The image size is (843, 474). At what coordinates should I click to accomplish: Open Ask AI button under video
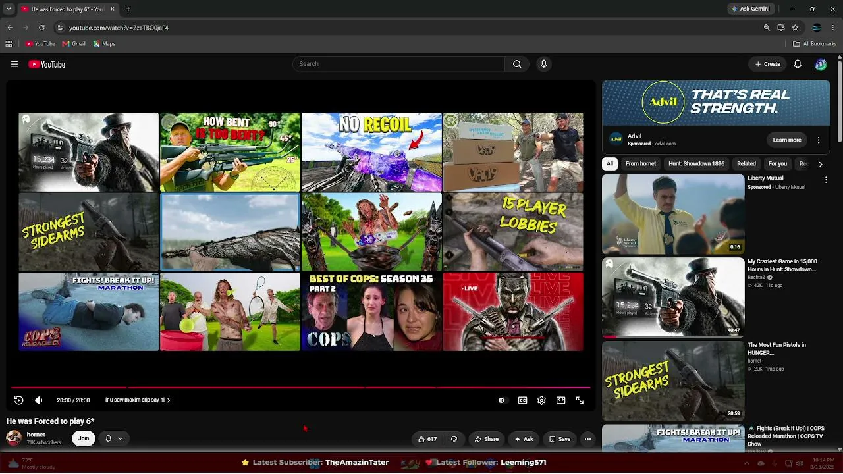[x=524, y=439]
